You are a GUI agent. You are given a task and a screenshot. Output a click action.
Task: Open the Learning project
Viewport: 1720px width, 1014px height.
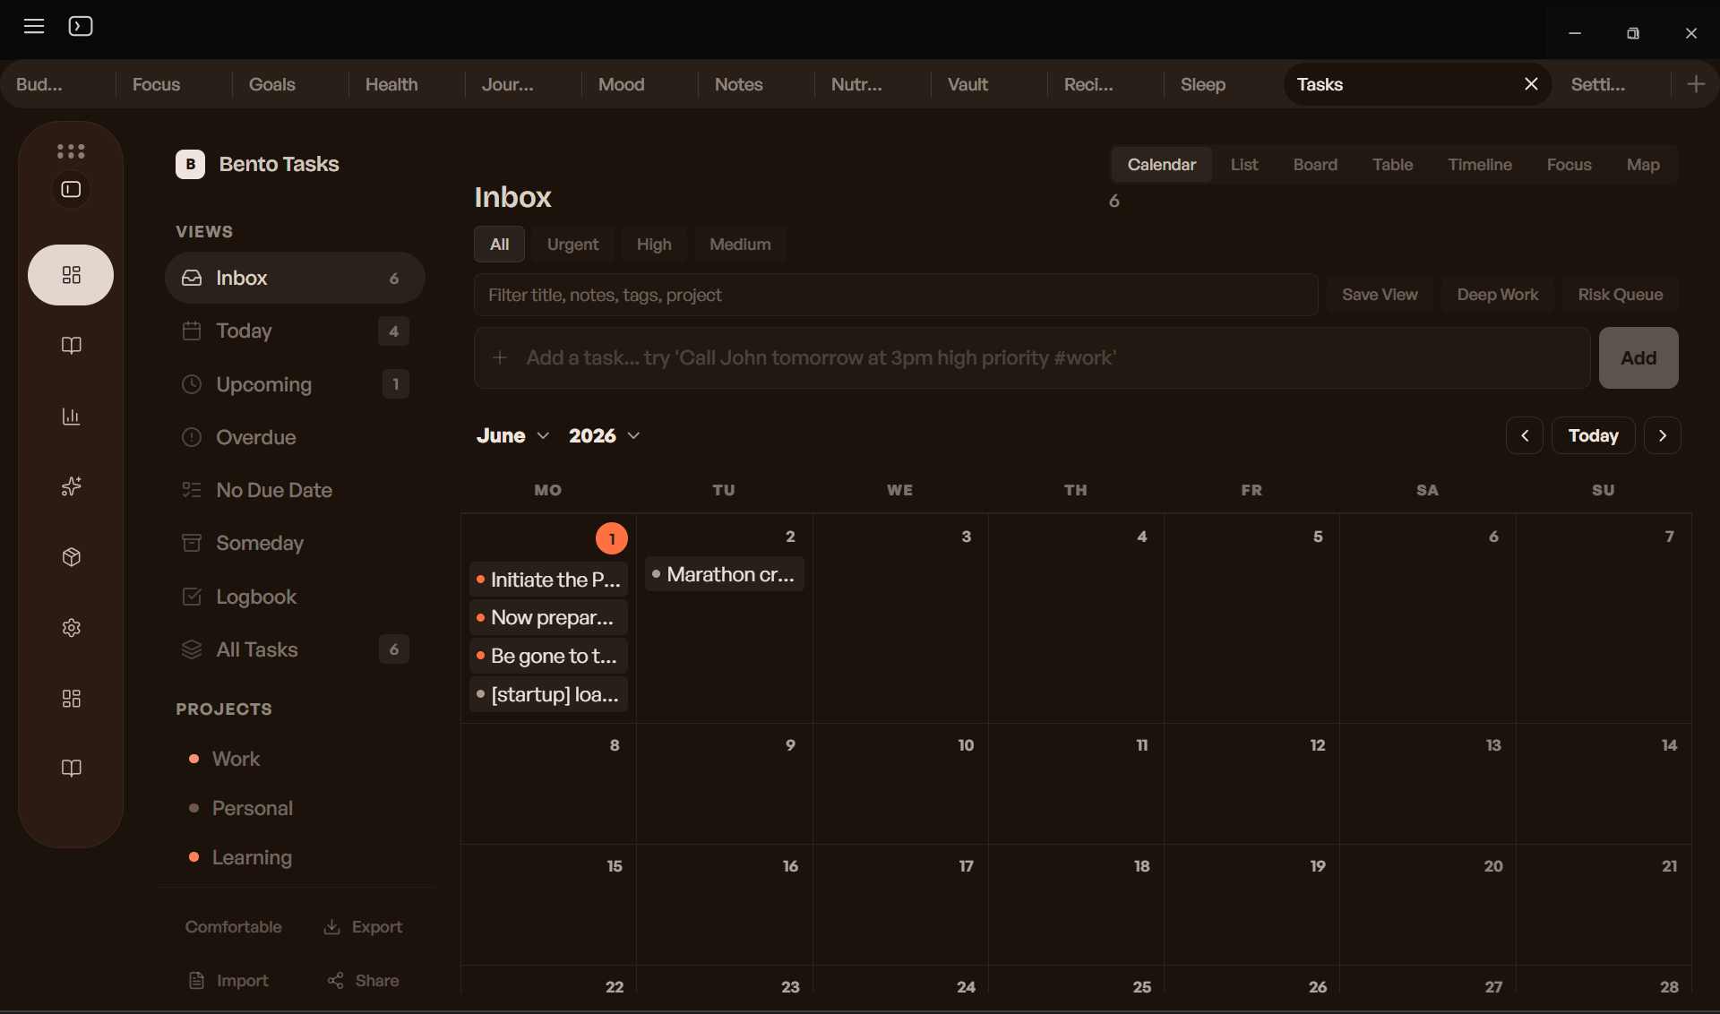(x=252, y=857)
